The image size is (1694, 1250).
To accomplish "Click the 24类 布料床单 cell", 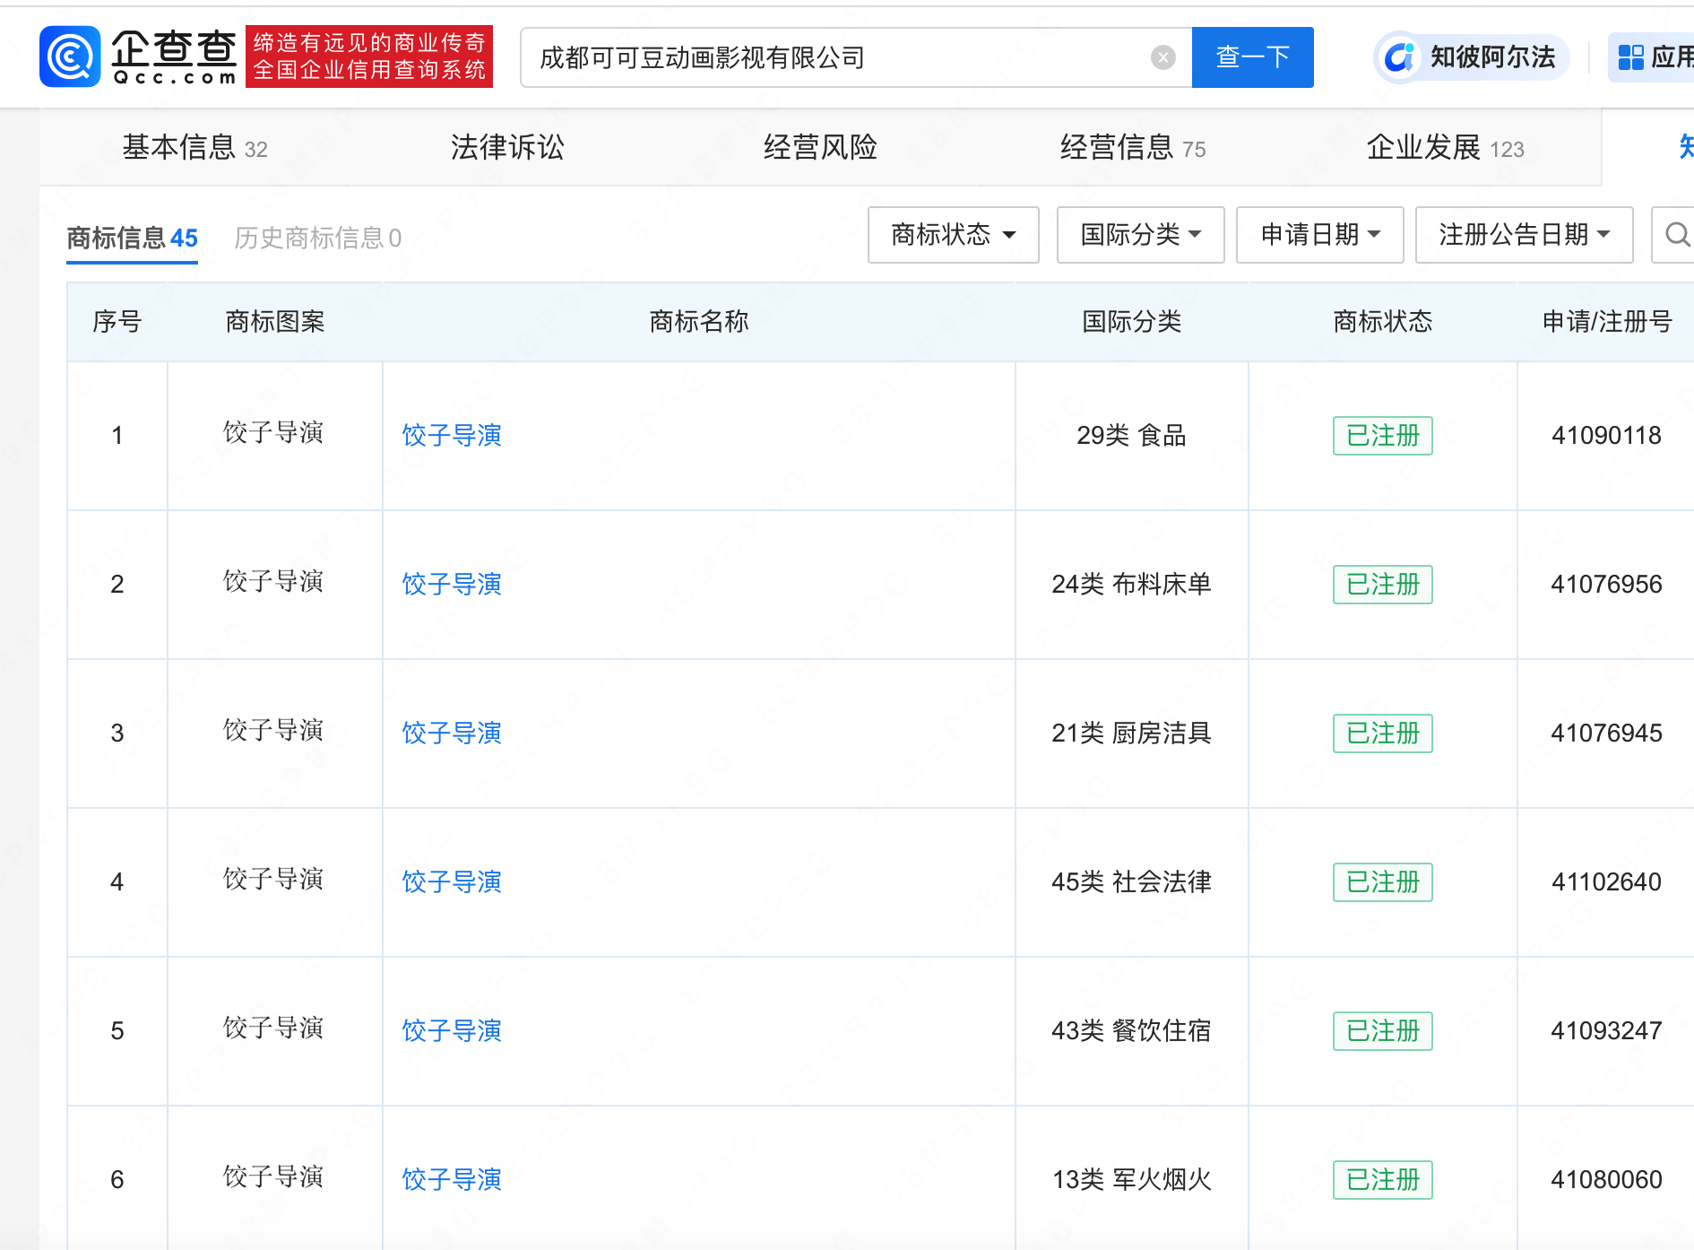I will click(x=1131, y=585).
